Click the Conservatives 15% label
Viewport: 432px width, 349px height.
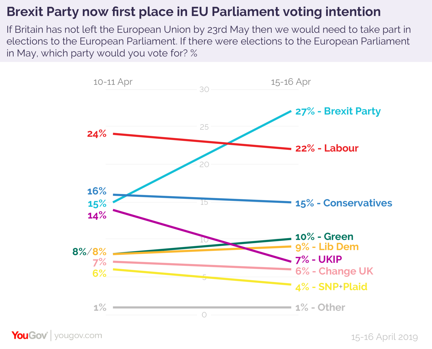[343, 203]
